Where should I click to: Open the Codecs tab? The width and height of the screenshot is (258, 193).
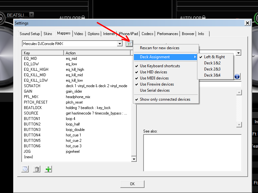(x=147, y=34)
